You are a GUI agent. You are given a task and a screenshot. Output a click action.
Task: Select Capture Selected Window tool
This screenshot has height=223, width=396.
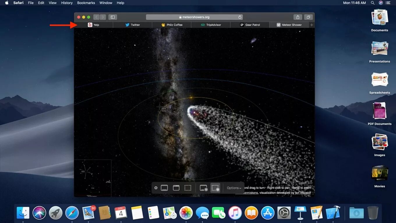[176, 188]
